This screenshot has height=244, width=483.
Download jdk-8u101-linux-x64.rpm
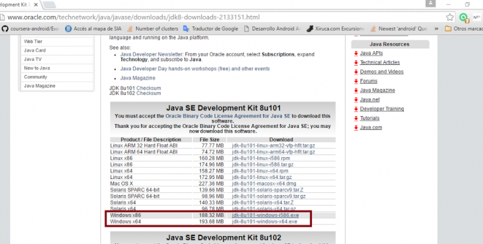(x=260, y=171)
